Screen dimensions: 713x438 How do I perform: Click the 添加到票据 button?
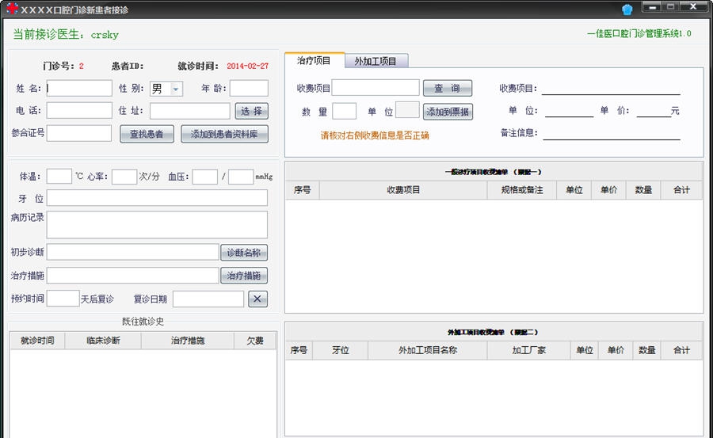[448, 112]
